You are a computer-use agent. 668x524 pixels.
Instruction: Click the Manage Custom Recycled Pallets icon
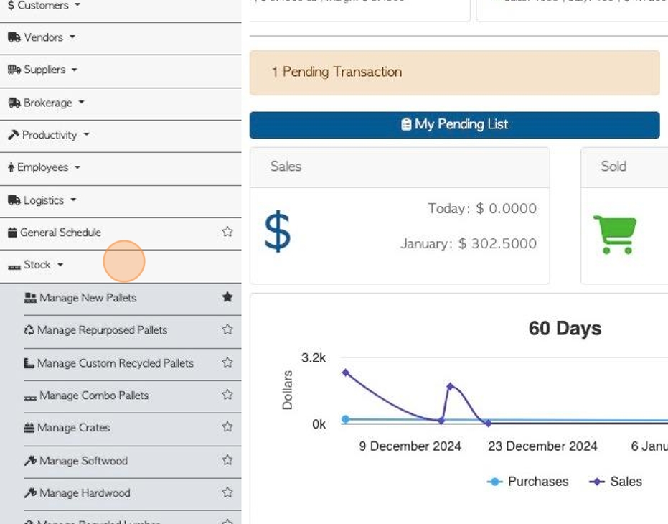pos(29,363)
